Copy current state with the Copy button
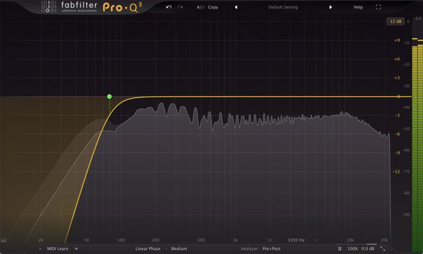The image size is (423, 254). pyautogui.click(x=213, y=7)
